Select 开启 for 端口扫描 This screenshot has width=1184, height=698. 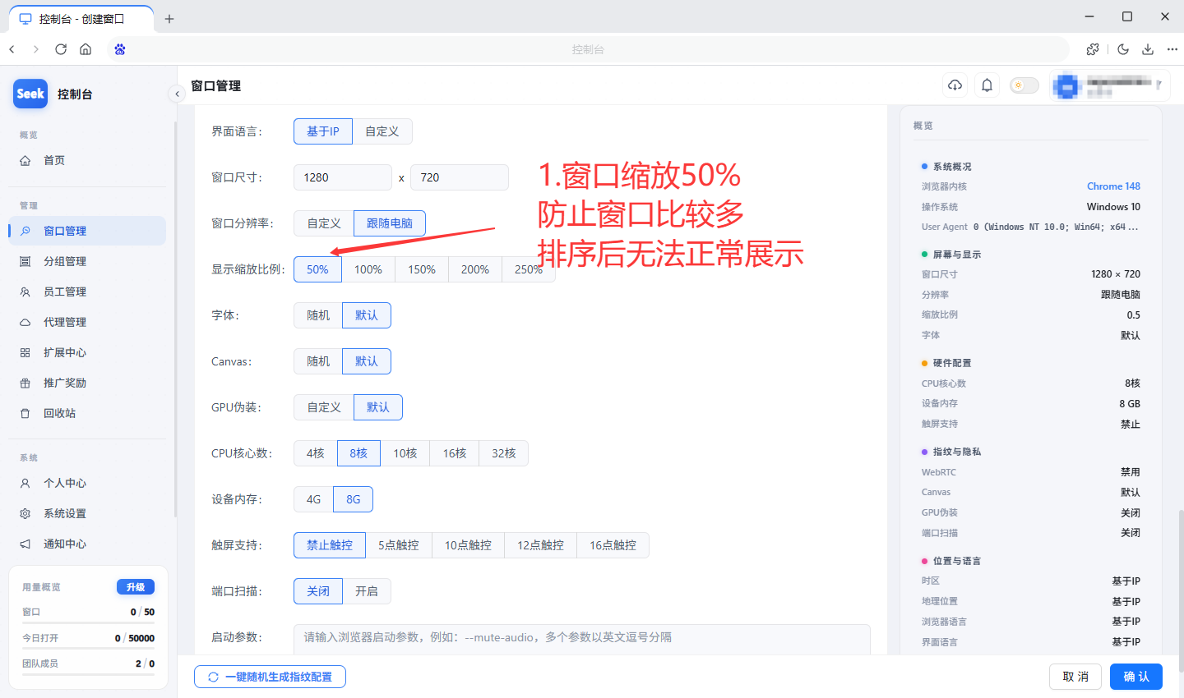(367, 591)
